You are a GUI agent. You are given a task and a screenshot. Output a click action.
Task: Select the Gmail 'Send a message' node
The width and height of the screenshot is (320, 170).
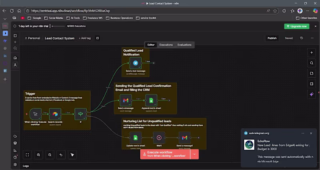point(126,100)
